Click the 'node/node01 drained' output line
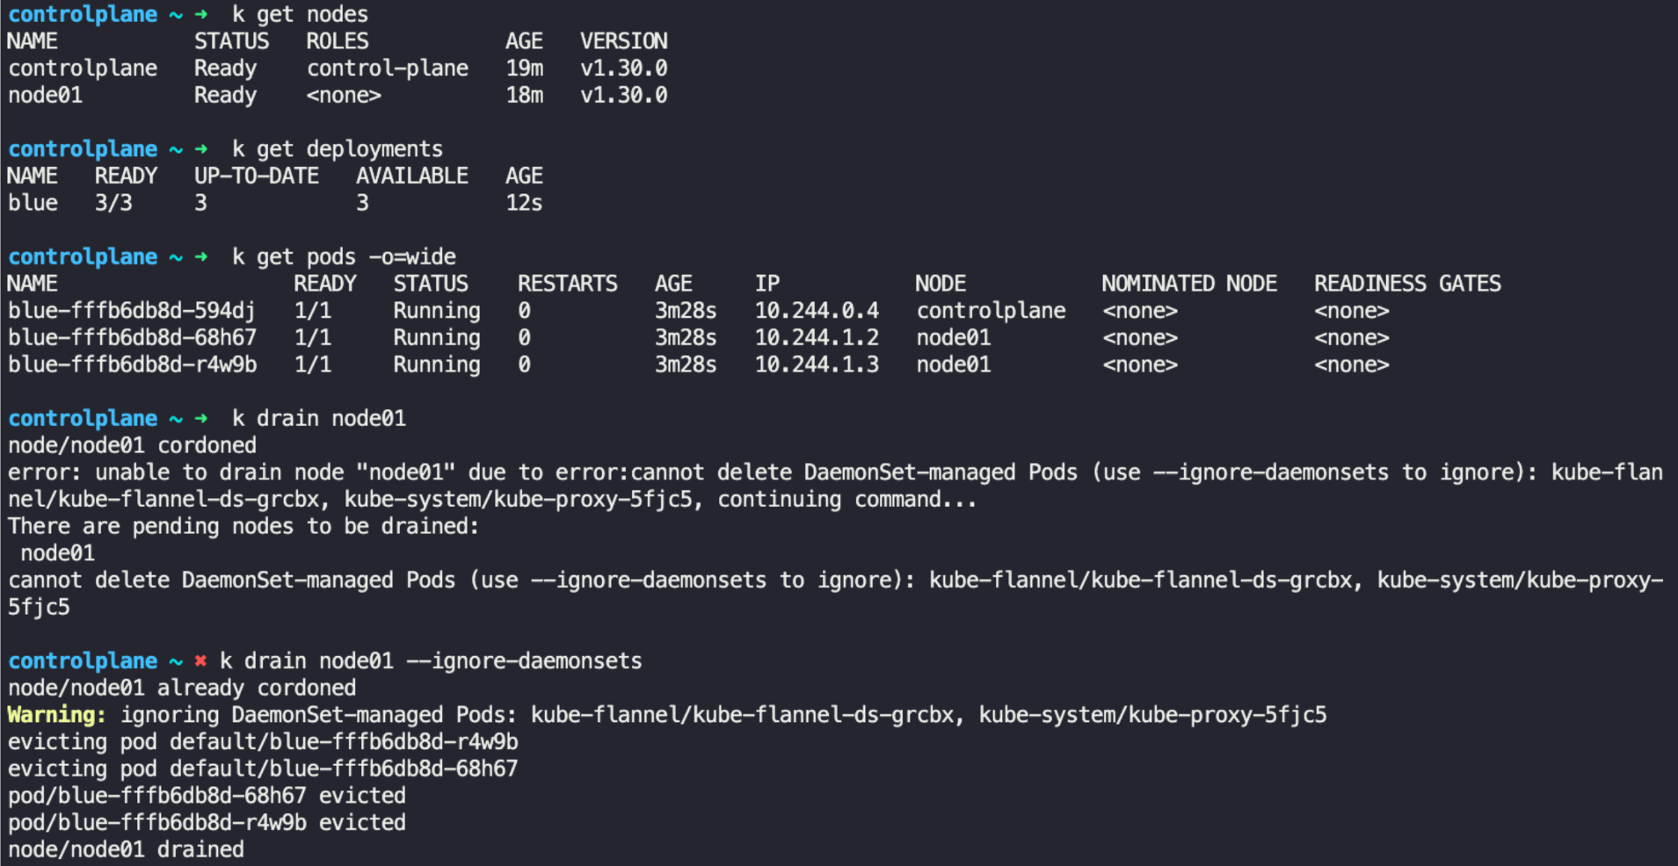 [x=126, y=849]
